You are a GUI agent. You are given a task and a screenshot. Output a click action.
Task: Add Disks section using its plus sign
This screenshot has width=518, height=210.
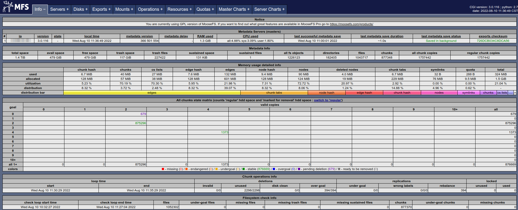86,9
